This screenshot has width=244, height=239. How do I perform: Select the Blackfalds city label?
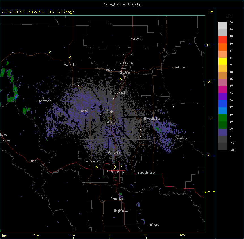pos(125,63)
